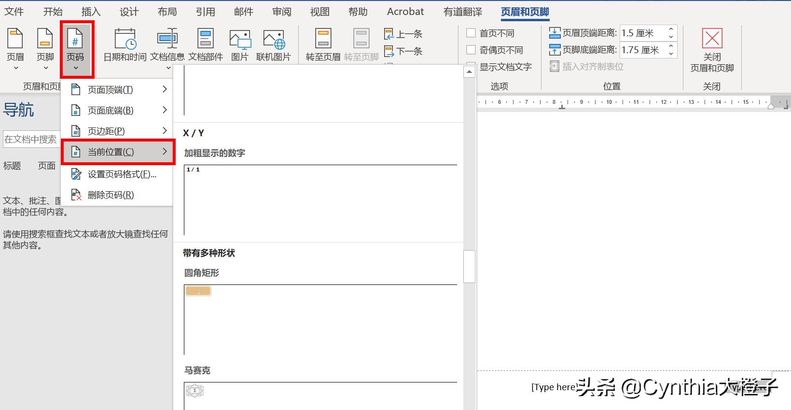Image resolution: width=791 pixels, height=410 pixels.
Task: Select 删除页码(R) menu entry
Action: pos(117,195)
